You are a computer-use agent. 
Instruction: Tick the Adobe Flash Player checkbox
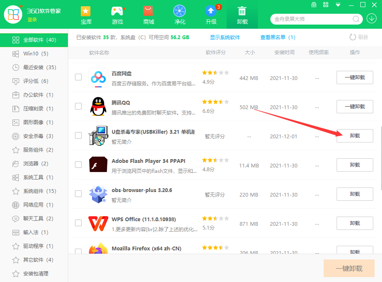[x=78, y=165]
